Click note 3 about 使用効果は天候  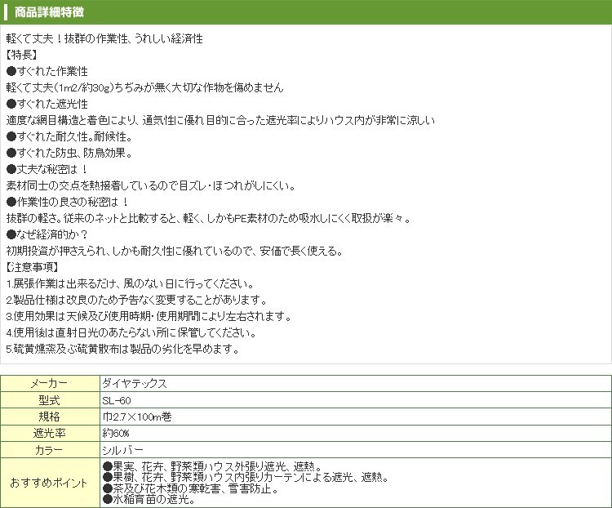coord(149,317)
